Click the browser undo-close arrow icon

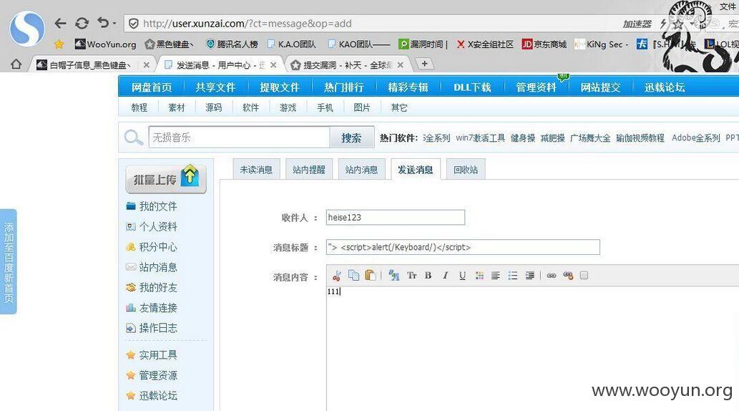[x=103, y=23]
